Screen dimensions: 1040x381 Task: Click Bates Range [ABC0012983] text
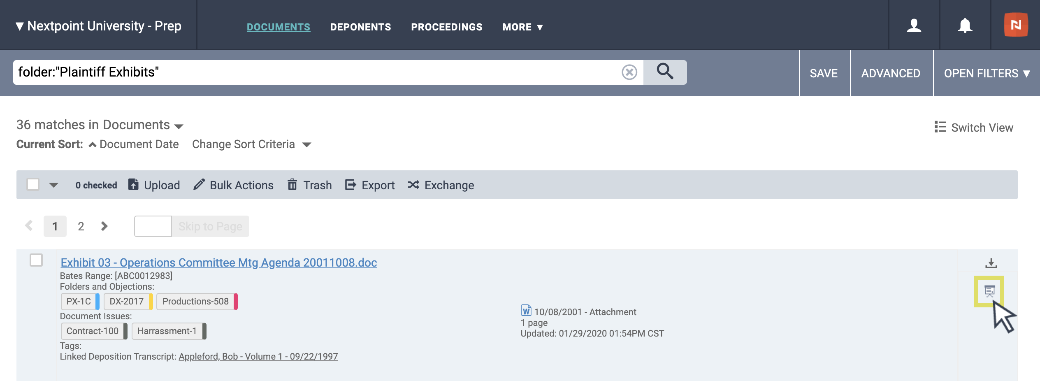point(116,276)
